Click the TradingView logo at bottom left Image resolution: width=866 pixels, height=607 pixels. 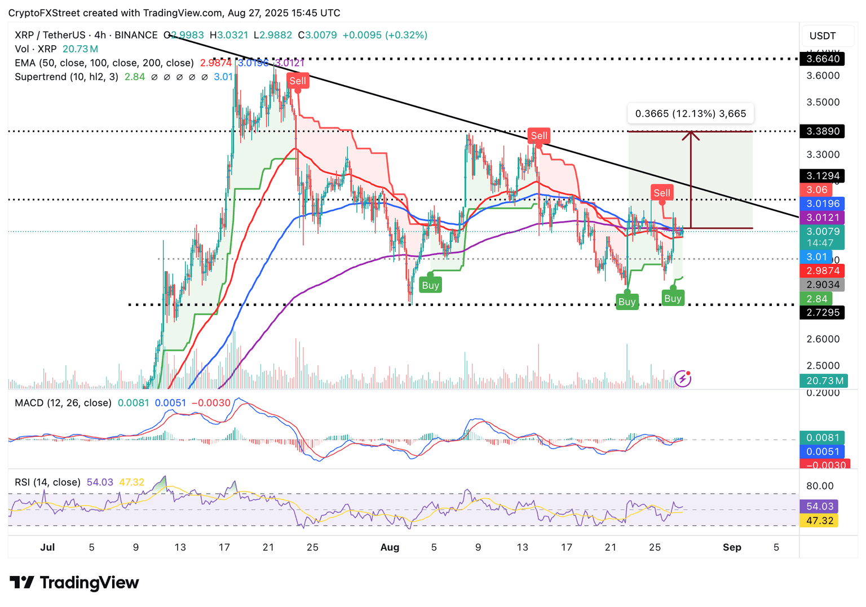[74, 582]
